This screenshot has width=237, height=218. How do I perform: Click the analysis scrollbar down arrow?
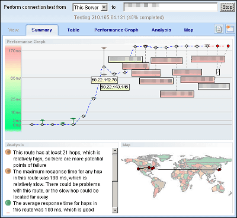(115, 210)
